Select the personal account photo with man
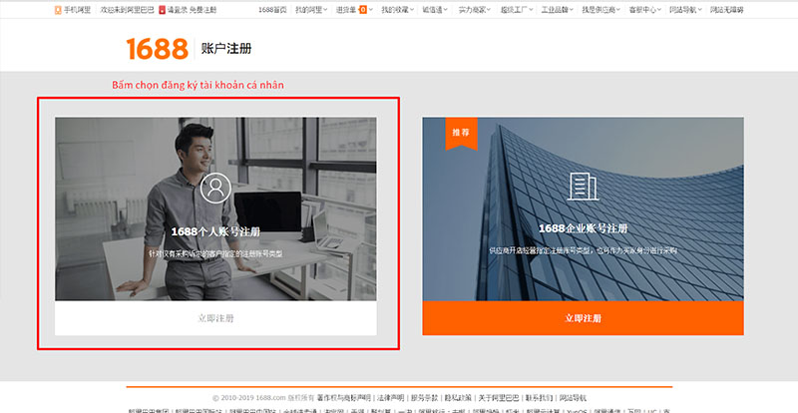 215,208
